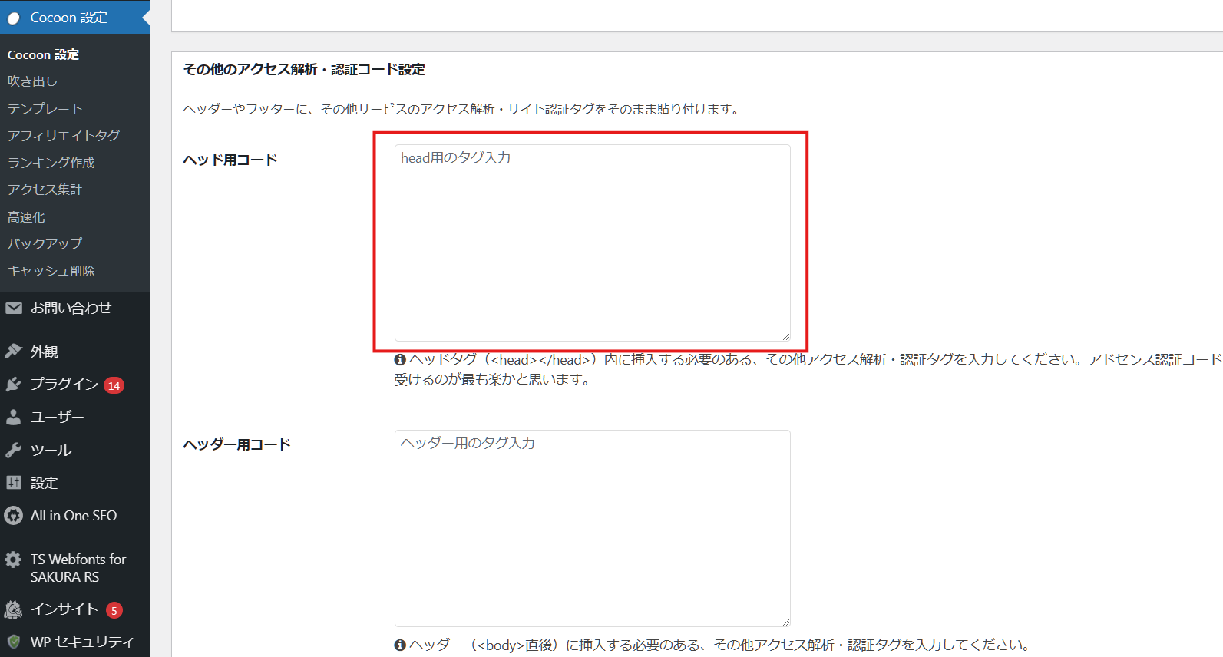This screenshot has width=1223, height=657.
Task: Click キャッシュ削除 in the sidebar
Action: pos(51,271)
